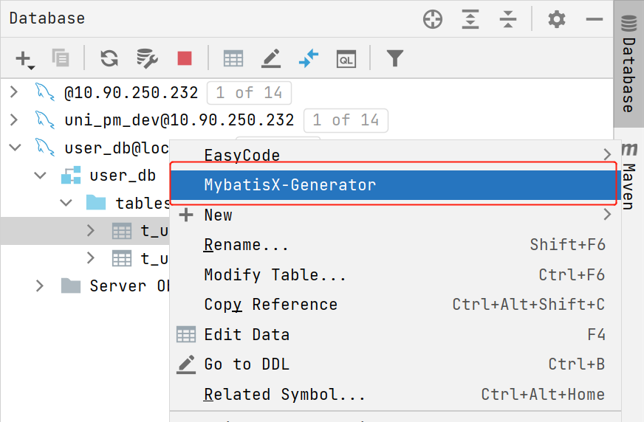Click the blue Jump to Editor arrows icon
The image size is (644, 422).
click(309, 58)
